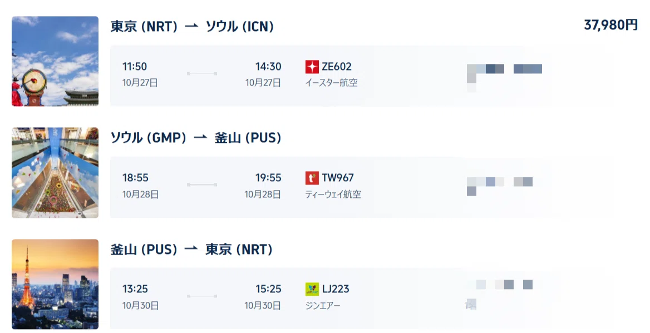
Task: Click the Jin Air green logo icon
Action: 312,289
